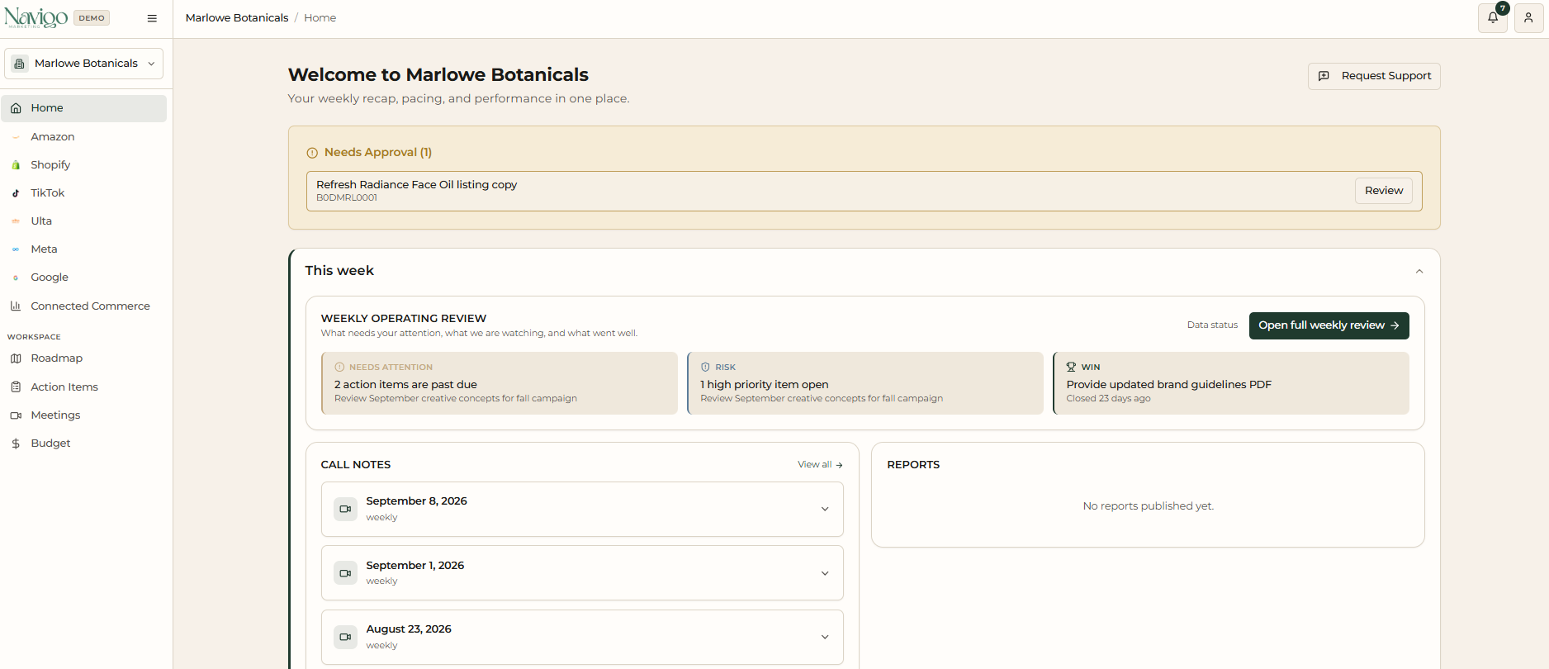The image size is (1549, 669).
Task: Open the Win brand guidelines PDF card
Action: coord(1231,383)
